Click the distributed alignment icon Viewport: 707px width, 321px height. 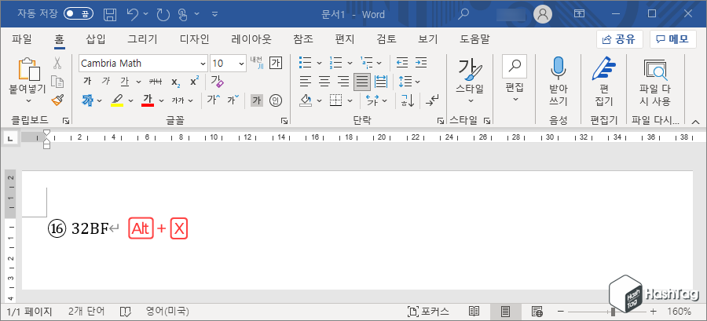pos(382,82)
